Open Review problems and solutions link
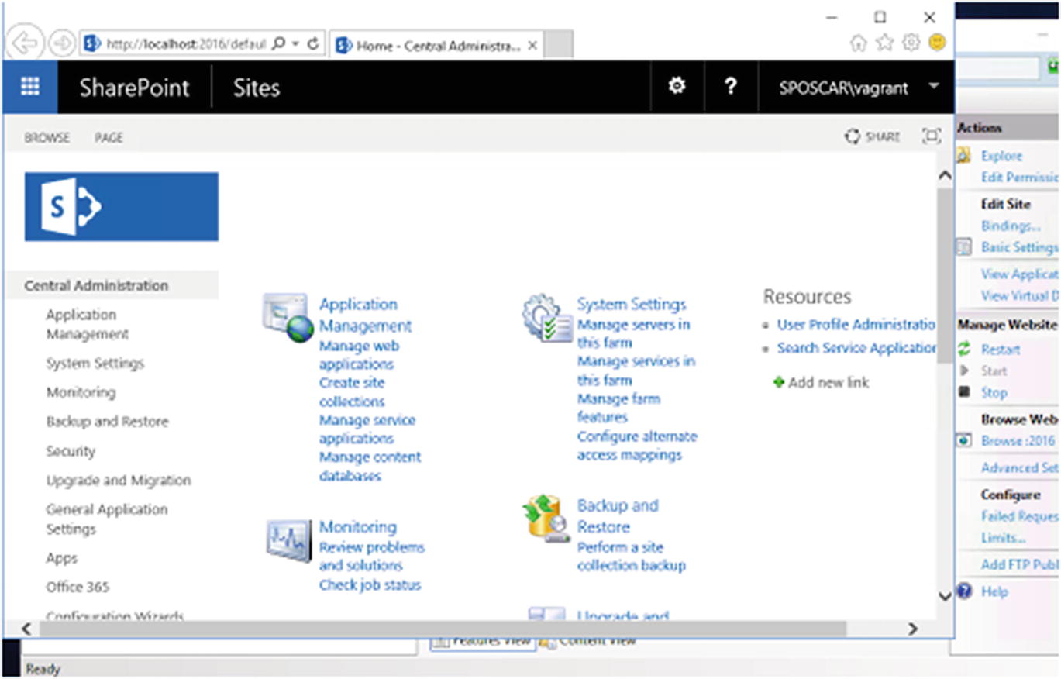This screenshot has height=679, width=1061. coord(372,557)
